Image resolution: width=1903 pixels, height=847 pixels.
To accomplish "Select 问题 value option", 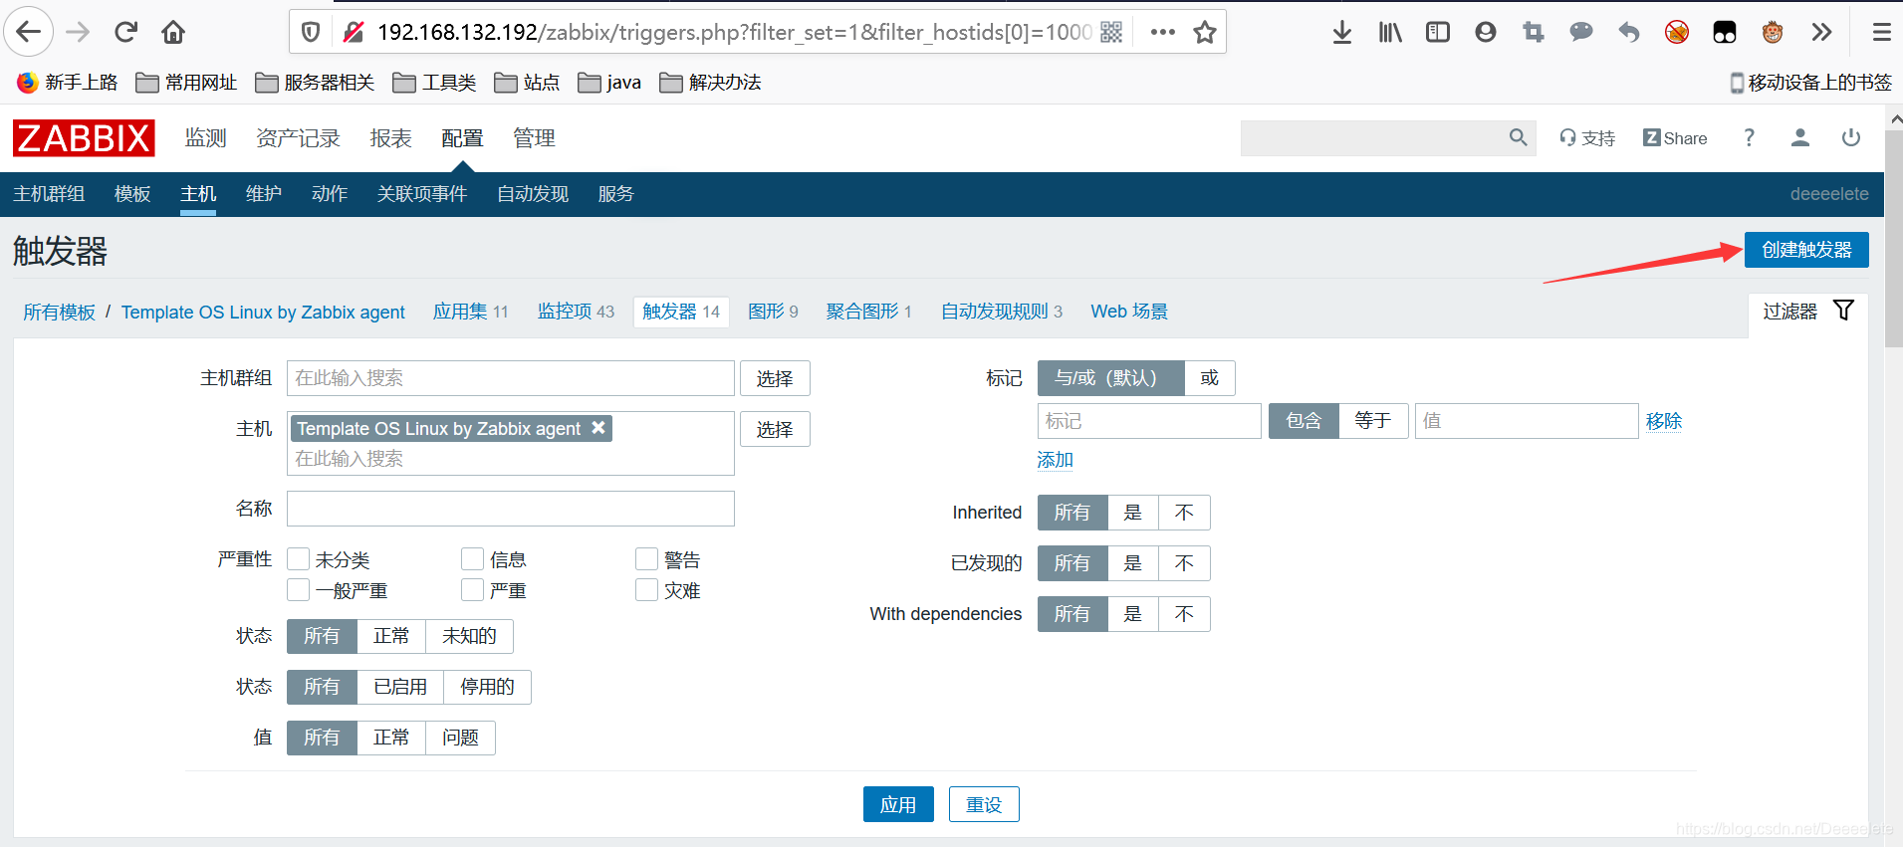I will (x=460, y=738).
